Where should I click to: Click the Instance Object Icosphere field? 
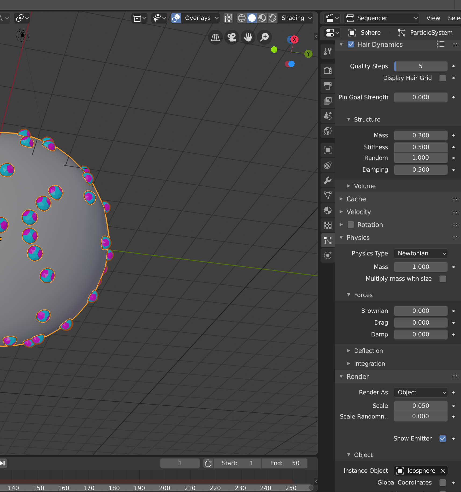pyautogui.click(x=421, y=471)
